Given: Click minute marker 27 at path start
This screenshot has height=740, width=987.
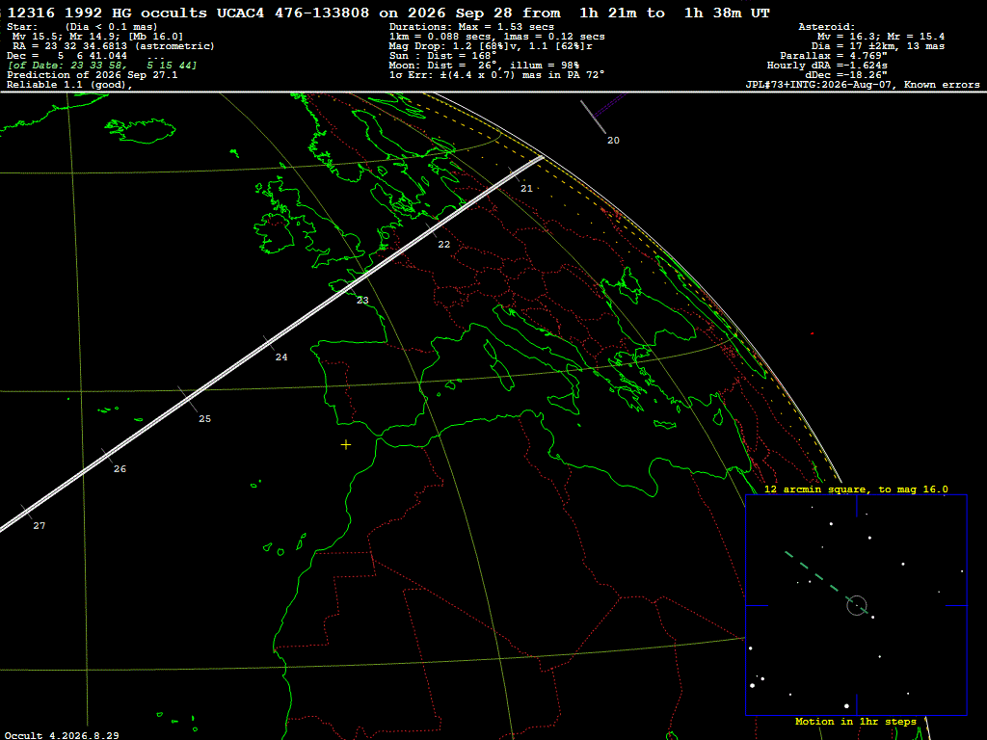Looking at the screenshot, I should pyautogui.click(x=39, y=525).
